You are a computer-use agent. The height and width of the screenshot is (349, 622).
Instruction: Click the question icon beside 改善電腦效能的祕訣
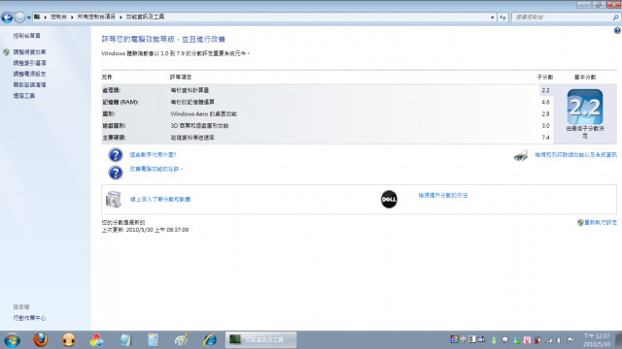(116, 173)
